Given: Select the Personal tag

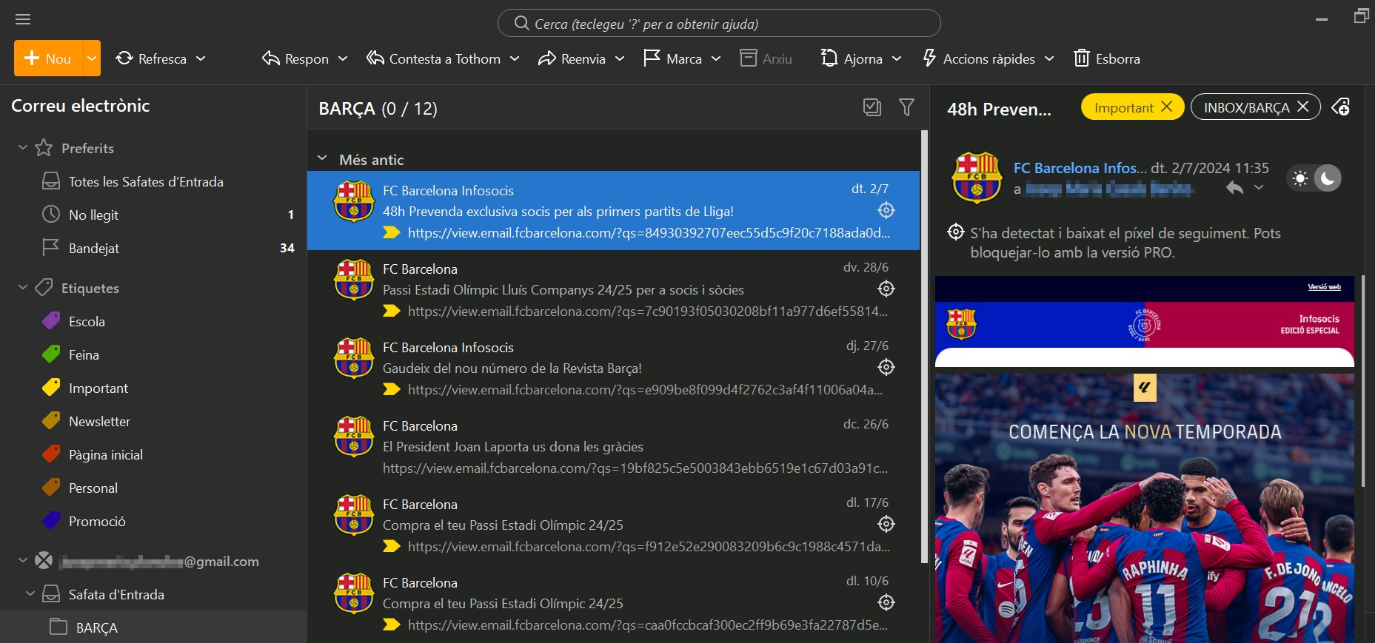Looking at the screenshot, I should 93,488.
